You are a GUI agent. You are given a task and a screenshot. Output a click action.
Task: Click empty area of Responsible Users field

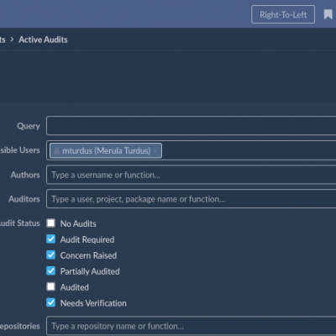click(249, 150)
